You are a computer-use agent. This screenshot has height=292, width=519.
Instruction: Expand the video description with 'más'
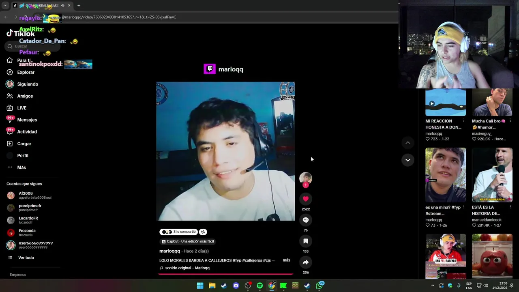286,260
